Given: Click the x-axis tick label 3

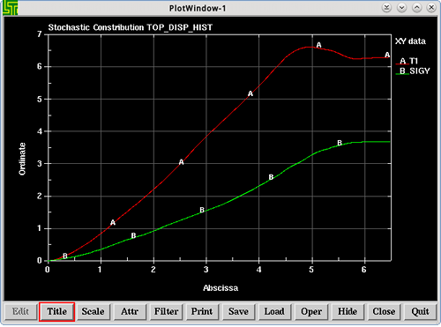Looking at the screenshot, I should click(206, 270).
